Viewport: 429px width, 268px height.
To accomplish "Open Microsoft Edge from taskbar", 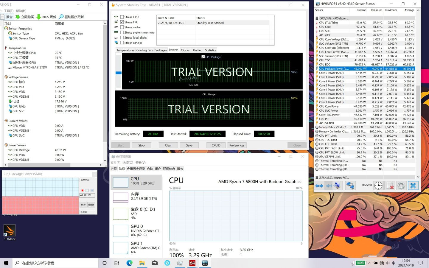I will click(129, 263).
